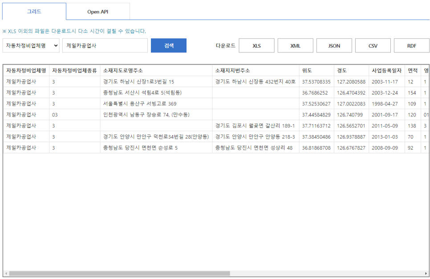Viewport: 430px width, 279px height.
Task: Click the XLS download notice text
Action: (74, 31)
